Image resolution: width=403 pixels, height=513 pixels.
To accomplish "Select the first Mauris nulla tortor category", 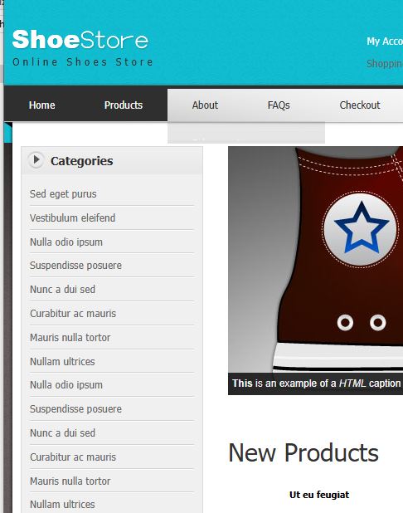I will [70, 337].
